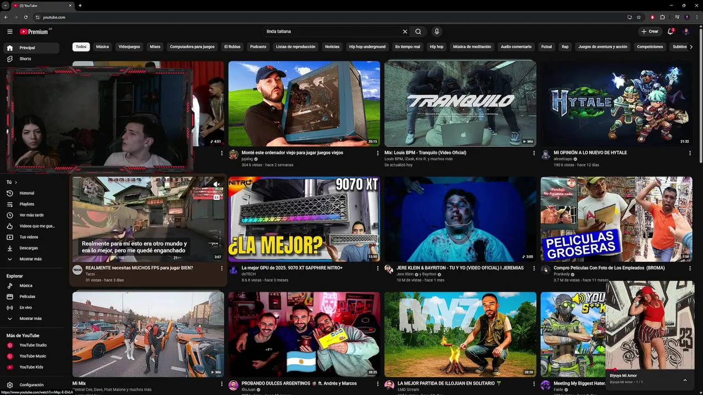The width and height of the screenshot is (703, 395).
Task: Open options for 9070 XT GPU video
Action: [x=378, y=268]
